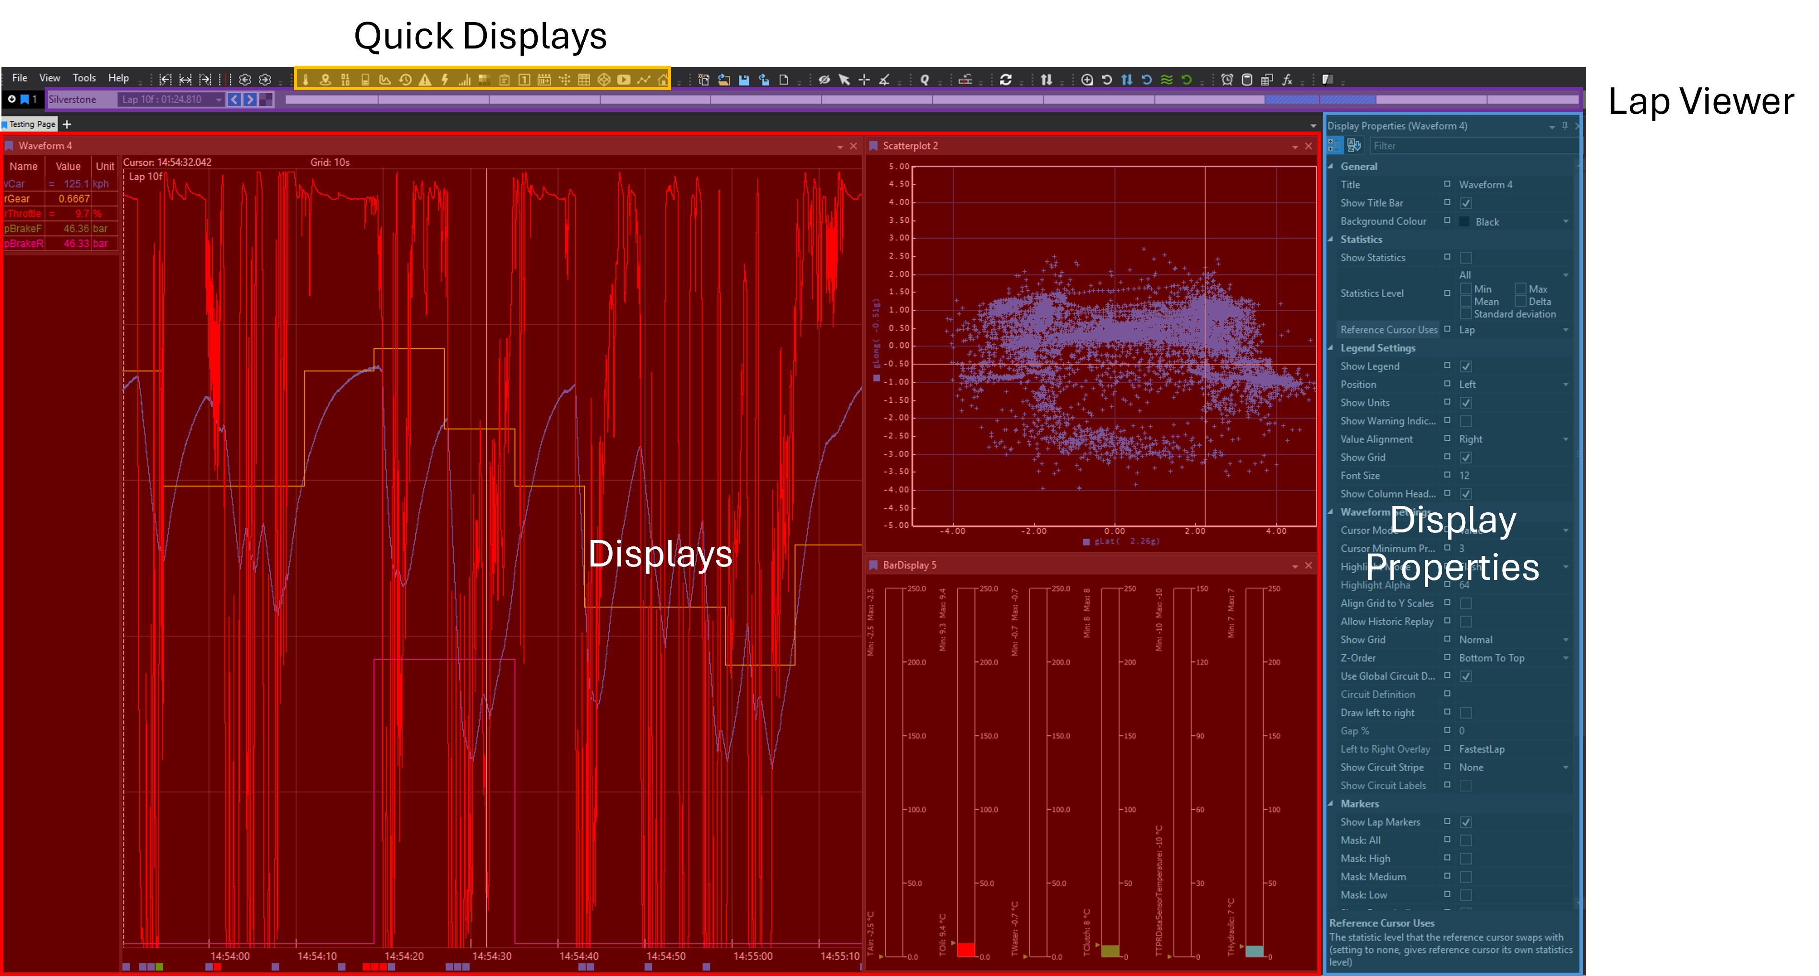Image resolution: width=1819 pixels, height=976 pixels.
Task: Click the alarm clock toolbar icon
Action: 1227,80
